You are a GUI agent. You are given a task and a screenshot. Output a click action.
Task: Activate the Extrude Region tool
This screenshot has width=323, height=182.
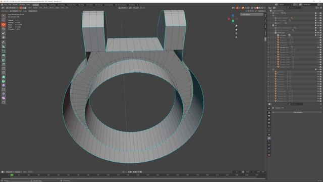(x=4, y=56)
